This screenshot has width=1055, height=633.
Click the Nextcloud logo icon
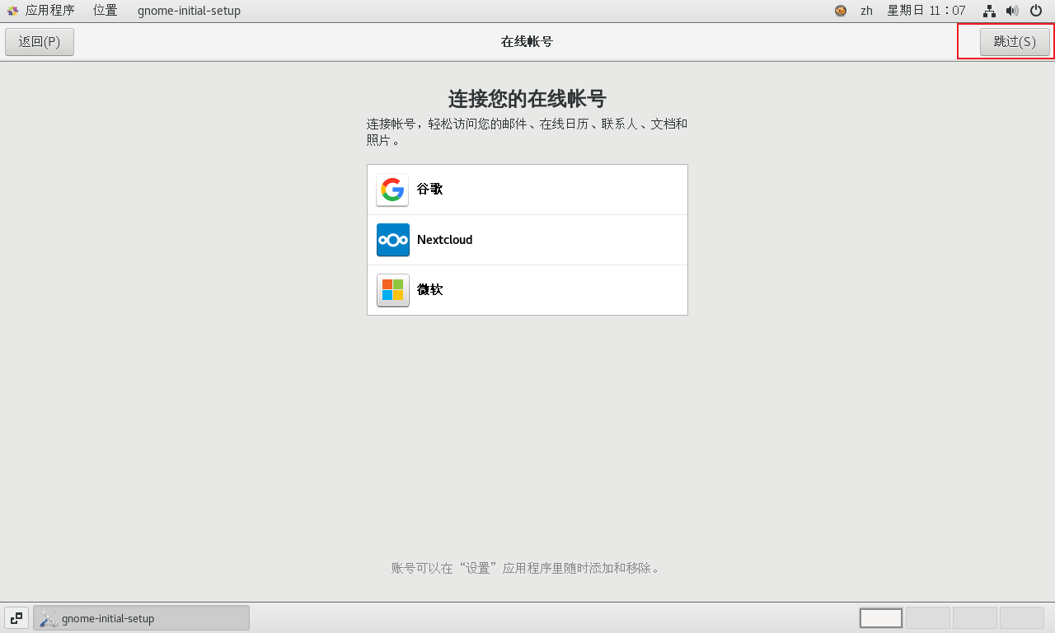coord(392,240)
